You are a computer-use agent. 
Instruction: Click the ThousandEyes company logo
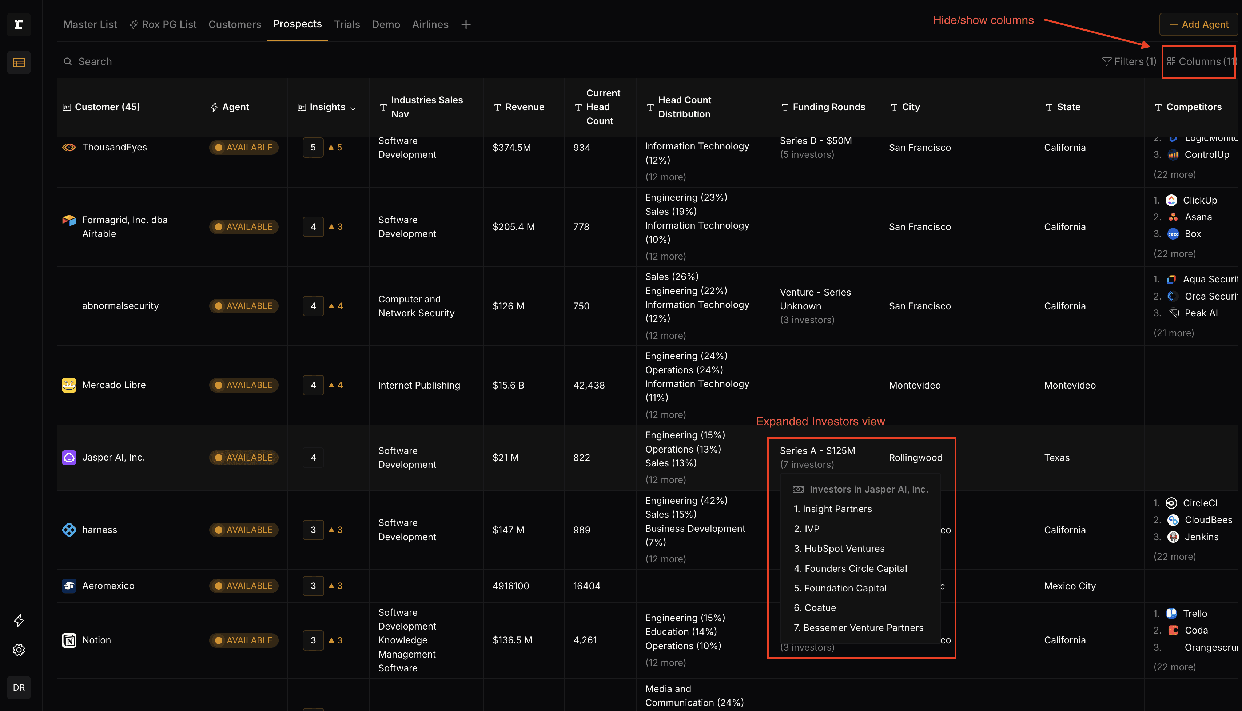(69, 148)
